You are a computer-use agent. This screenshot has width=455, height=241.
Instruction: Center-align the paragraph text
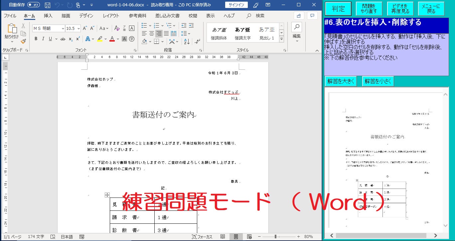pos(151,34)
